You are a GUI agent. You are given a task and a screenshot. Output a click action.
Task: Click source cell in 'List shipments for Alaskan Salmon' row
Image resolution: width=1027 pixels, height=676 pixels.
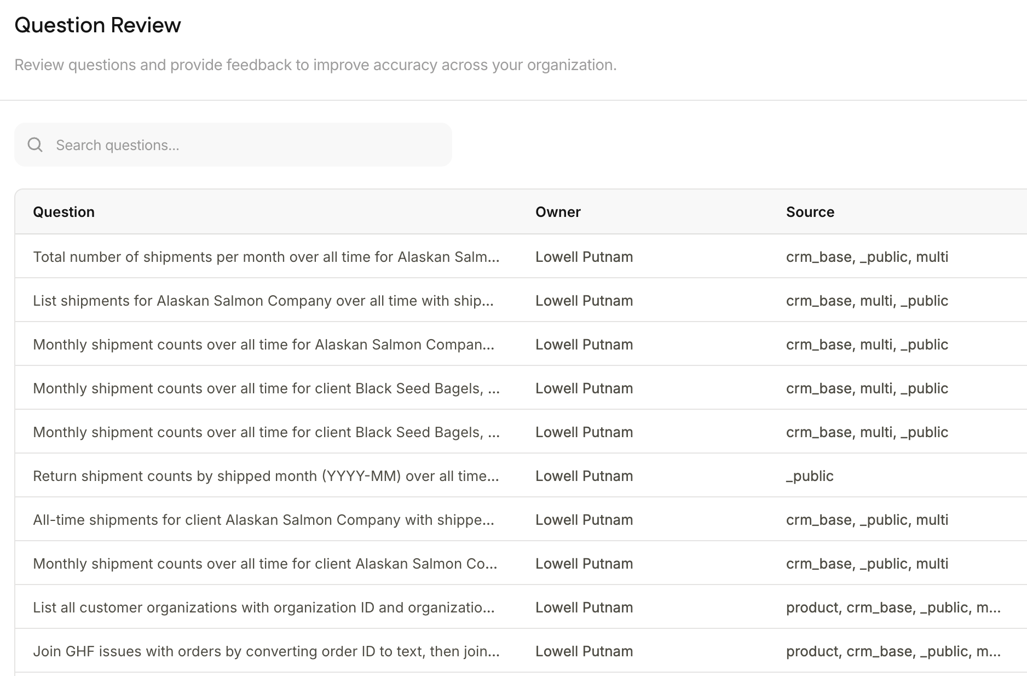[867, 301]
